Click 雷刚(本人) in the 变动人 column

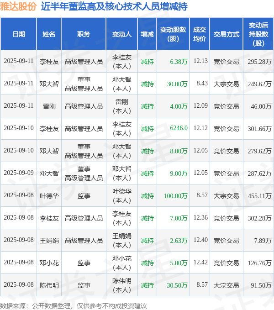click(122, 106)
